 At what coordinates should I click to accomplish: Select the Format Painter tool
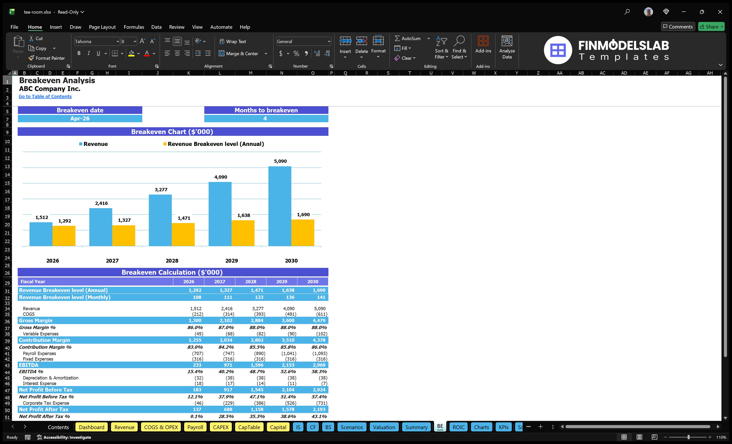point(47,58)
